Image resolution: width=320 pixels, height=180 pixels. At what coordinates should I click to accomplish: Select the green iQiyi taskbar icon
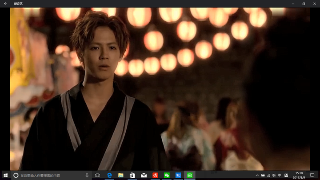click(190, 175)
